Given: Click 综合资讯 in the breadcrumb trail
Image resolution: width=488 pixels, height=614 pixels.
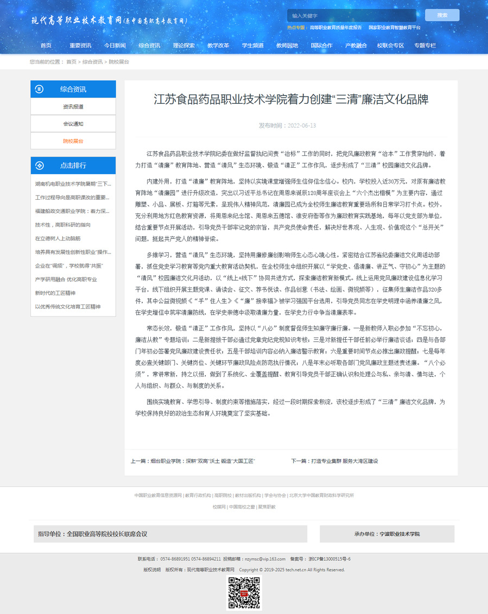Looking at the screenshot, I should coord(92,62).
